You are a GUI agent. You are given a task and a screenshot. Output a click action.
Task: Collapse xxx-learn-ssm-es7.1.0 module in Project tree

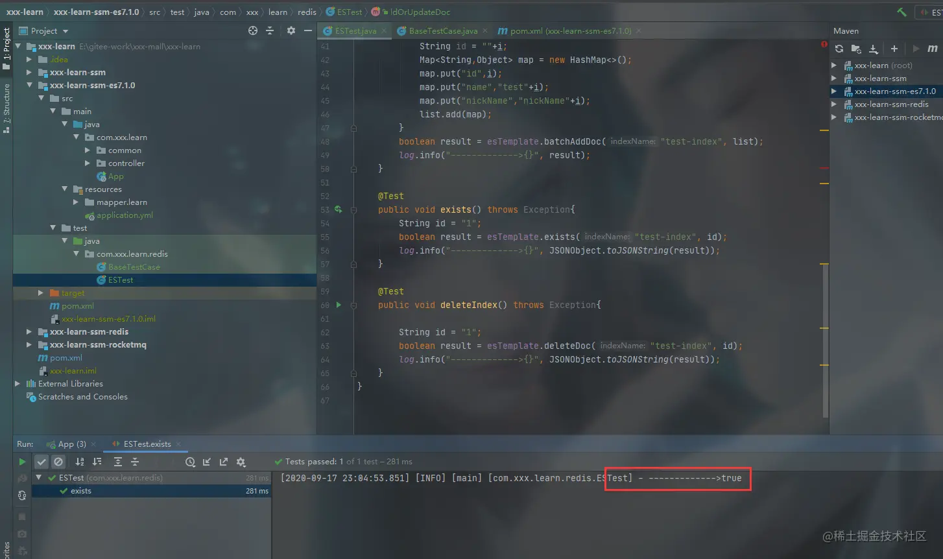click(x=29, y=85)
